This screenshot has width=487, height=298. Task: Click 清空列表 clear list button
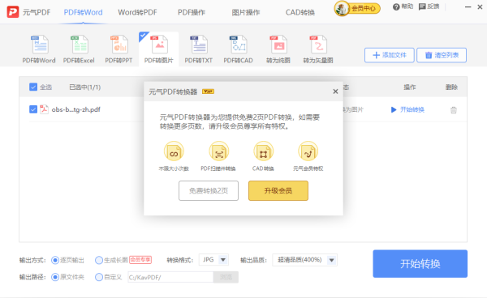pos(442,55)
